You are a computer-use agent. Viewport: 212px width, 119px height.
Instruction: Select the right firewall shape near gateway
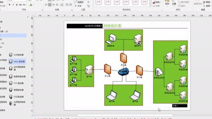[139, 70]
